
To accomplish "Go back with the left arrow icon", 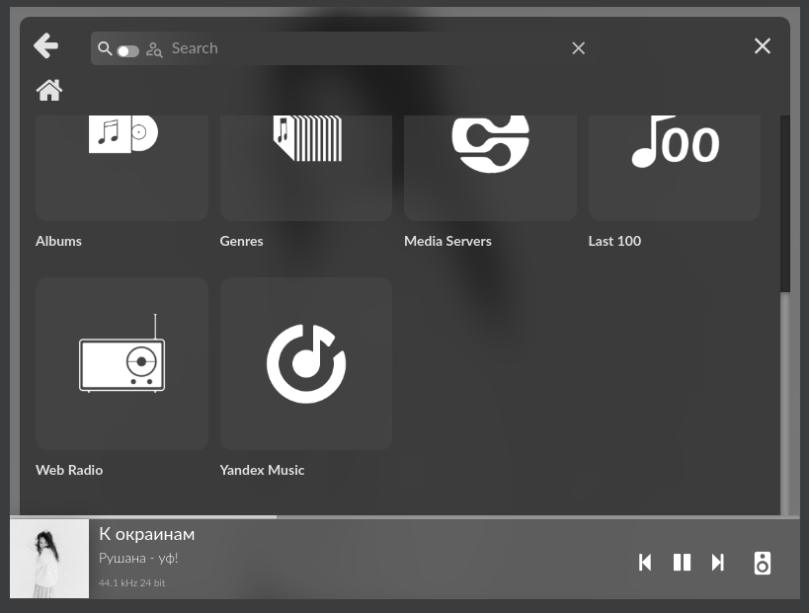I will tap(45, 45).
